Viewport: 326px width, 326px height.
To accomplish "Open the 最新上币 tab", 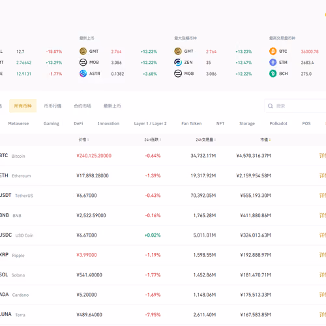I will tap(112, 106).
